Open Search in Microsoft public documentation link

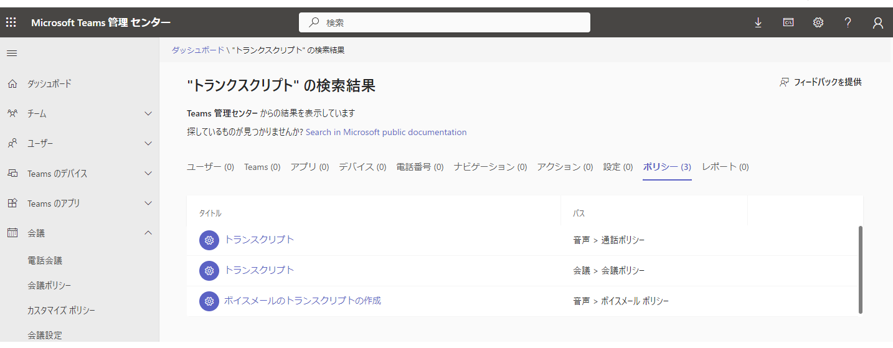pyautogui.click(x=386, y=132)
